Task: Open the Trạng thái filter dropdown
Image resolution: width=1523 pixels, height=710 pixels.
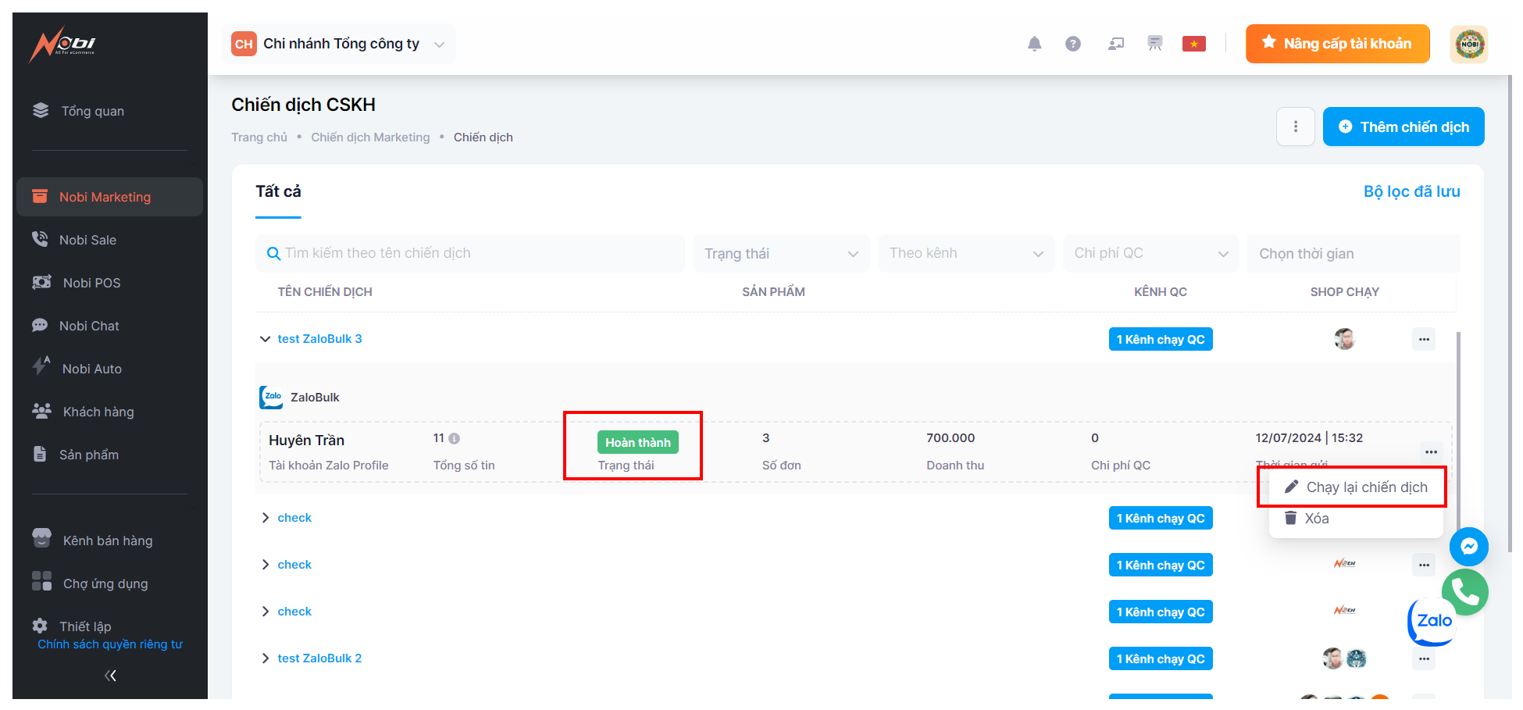Action: tap(780, 254)
